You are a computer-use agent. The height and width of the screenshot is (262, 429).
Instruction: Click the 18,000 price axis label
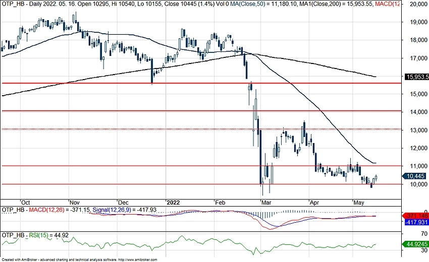[x=419, y=40]
